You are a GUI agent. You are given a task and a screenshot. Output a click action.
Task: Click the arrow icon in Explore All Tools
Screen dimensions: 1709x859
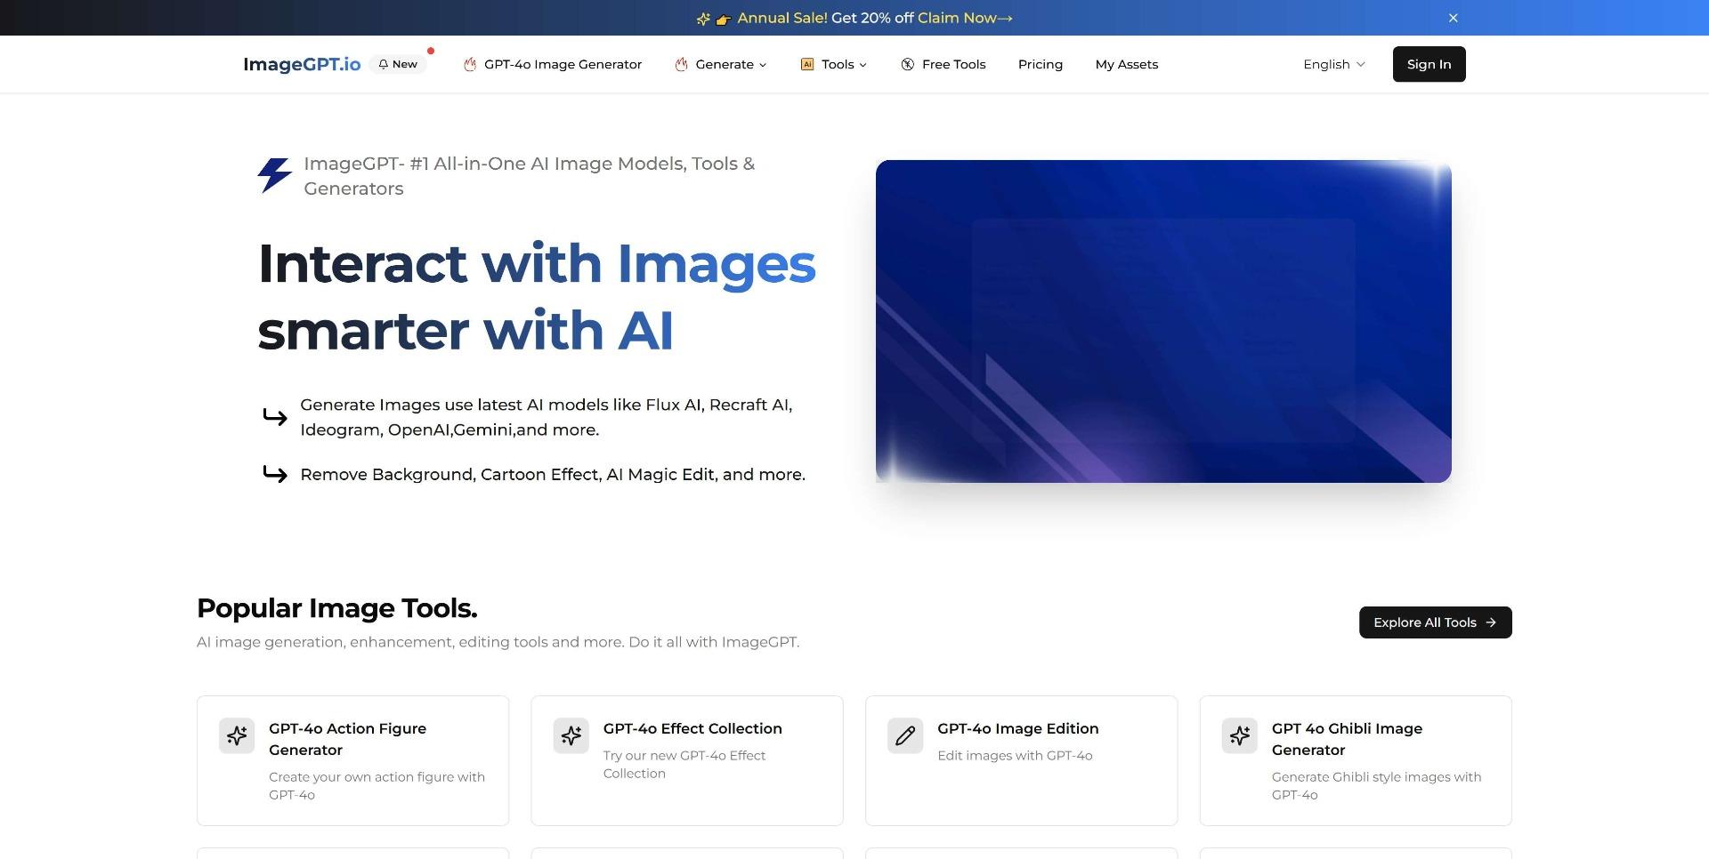(1491, 622)
